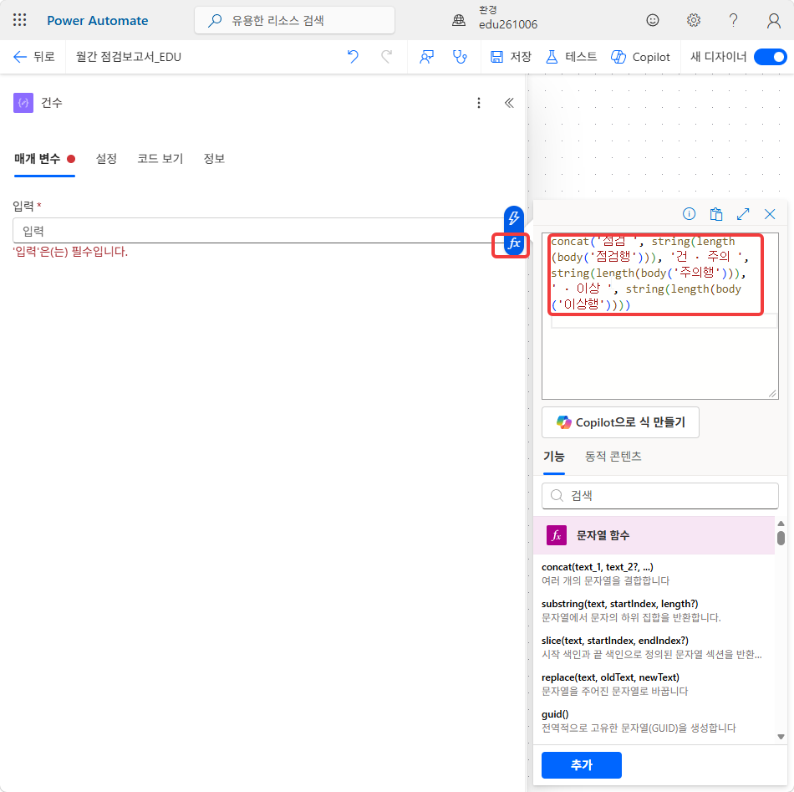Screen dimensions: 794x792
Task: Select the slice(text, startIndex, endIndex?) function
Action: [654, 647]
